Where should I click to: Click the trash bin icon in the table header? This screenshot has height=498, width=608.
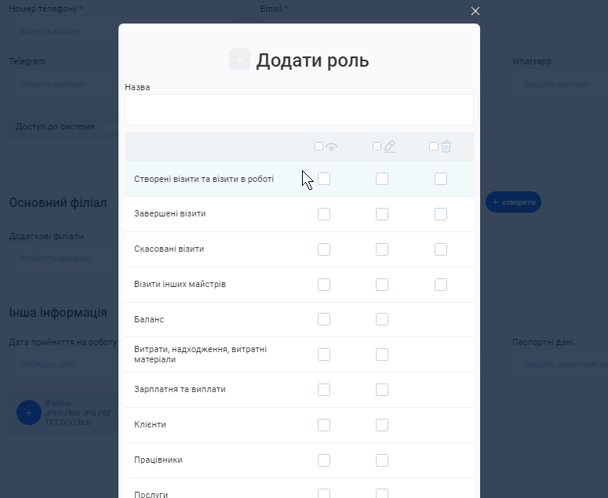pos(446,146)
